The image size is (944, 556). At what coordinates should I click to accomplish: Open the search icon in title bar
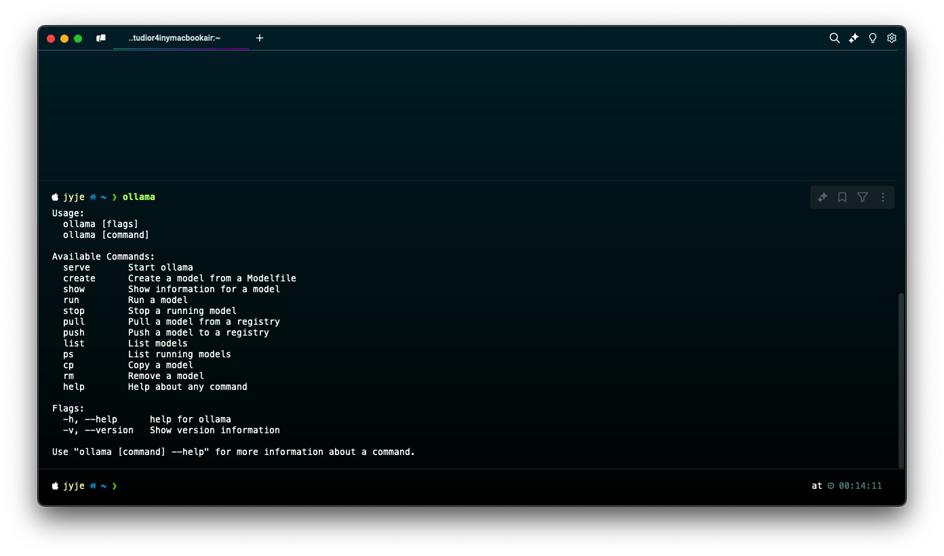tap(835, 38)
